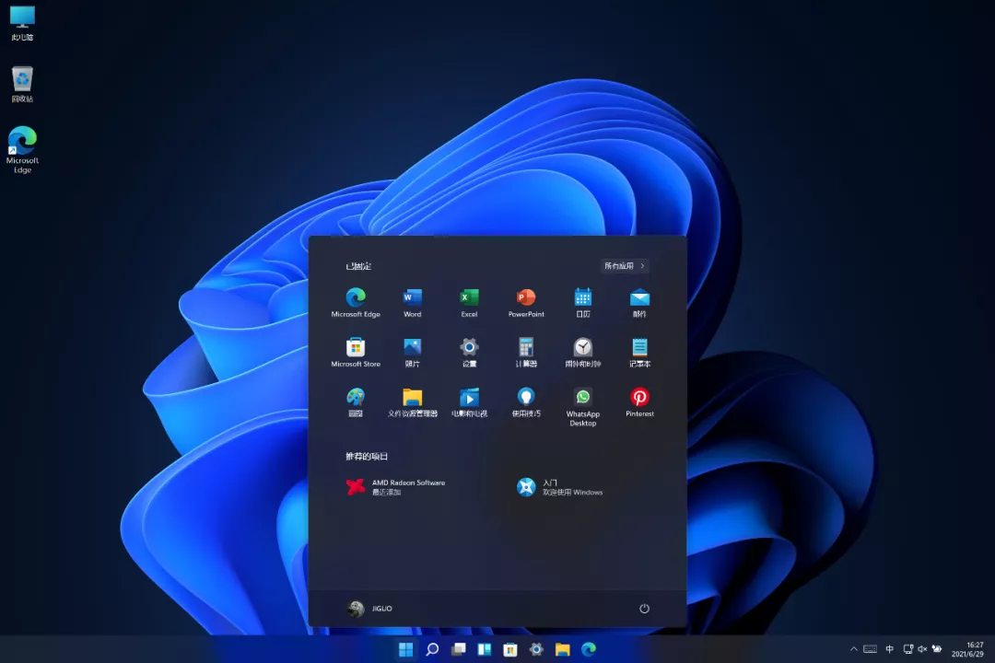Launch Word from the Start menu

coord(413,303)
